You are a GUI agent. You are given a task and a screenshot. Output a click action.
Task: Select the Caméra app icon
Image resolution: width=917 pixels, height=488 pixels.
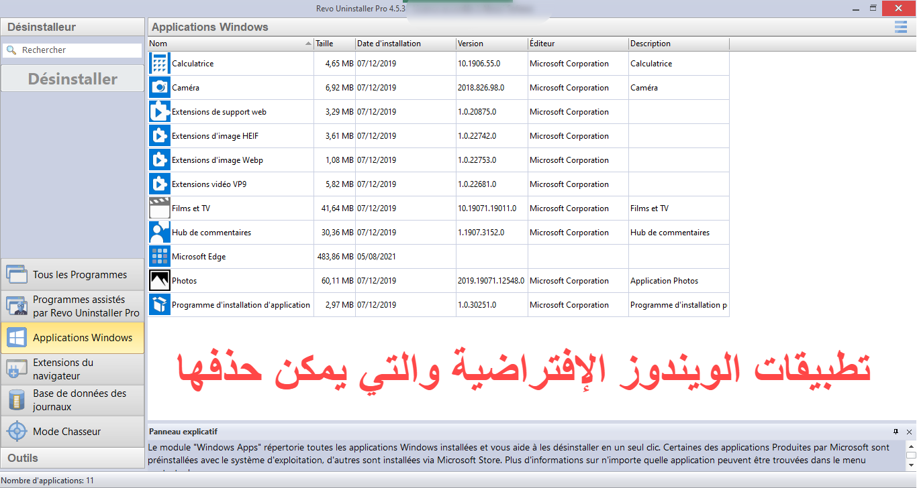click(x=160, y=88)
